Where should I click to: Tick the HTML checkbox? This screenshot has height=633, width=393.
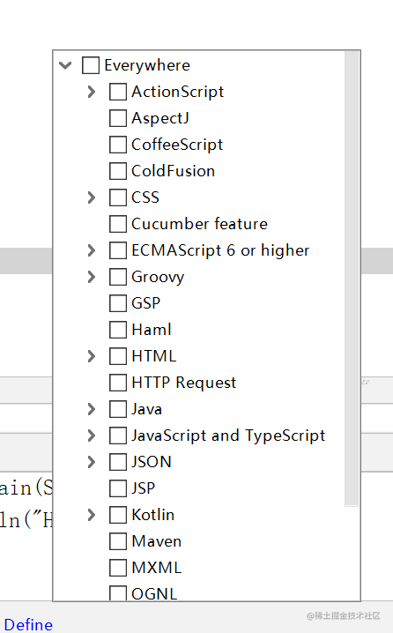(118, 356)
